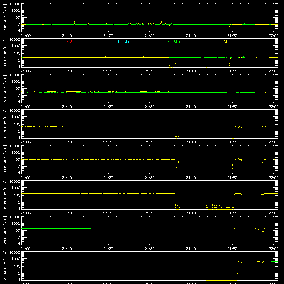Screen dimensions: 284x284
Task: Click 21:20 tick under the 410 MHz plot
Action: (x=108, y=71)
